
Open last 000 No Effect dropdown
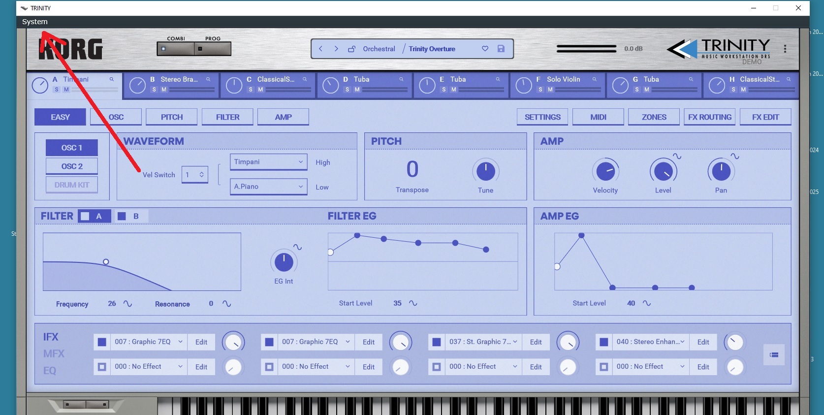point(650,367)
